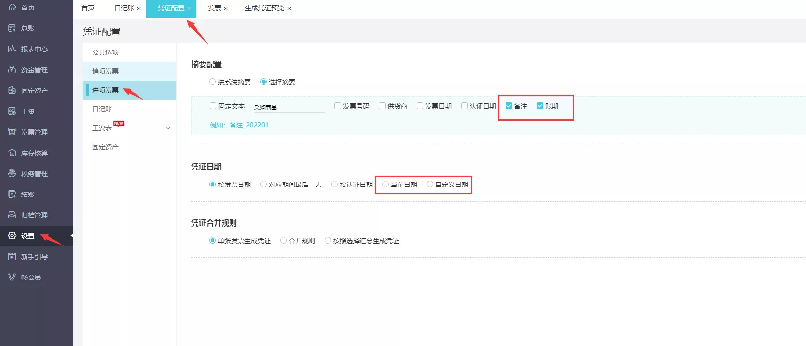Click the 发票管理 sidebar label

34,132
